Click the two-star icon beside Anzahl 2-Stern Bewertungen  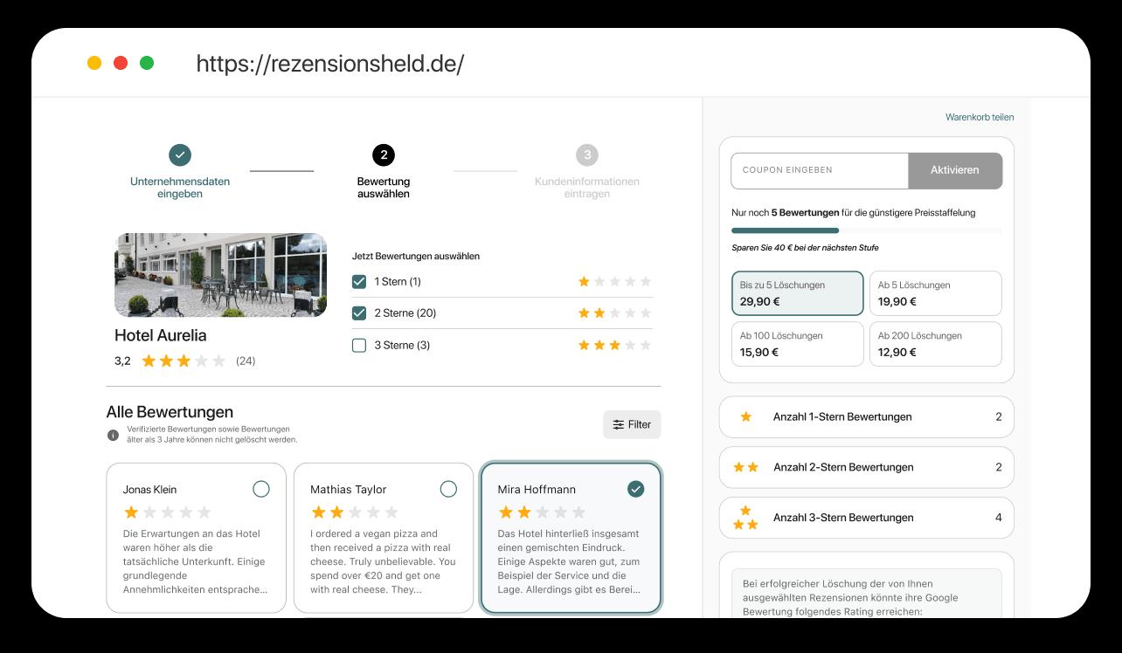coord(745,468)
